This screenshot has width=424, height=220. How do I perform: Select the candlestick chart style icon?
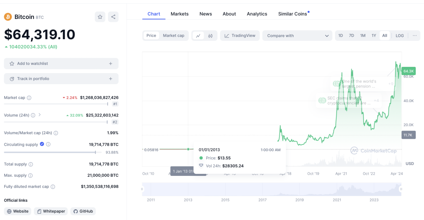click(x=210, y=35)
